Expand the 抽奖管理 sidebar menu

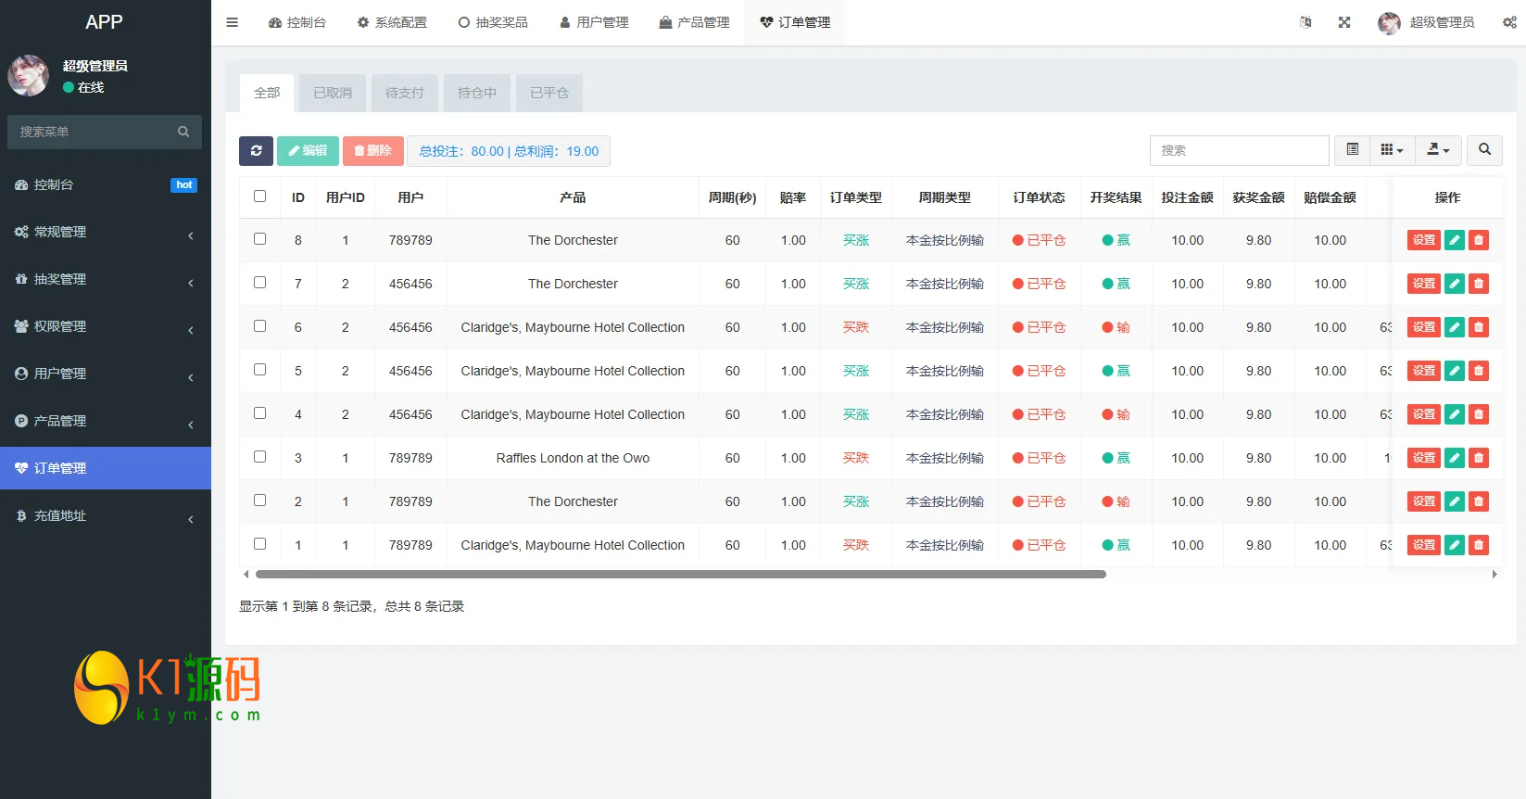[106, 279]
